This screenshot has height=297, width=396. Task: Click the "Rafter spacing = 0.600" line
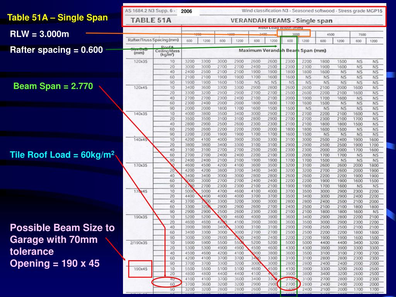tap(56, 50)
